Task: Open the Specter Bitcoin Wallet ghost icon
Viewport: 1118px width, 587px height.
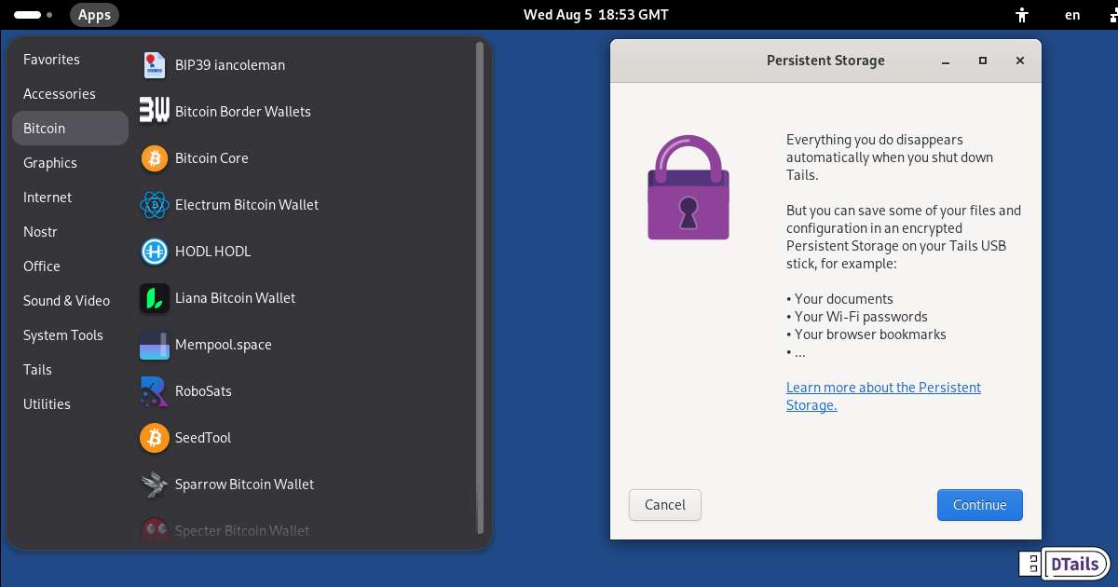Action: [x=154, y=530]
